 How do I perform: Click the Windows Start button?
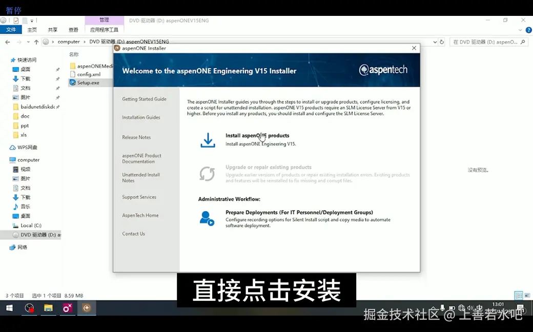(9, 308)
